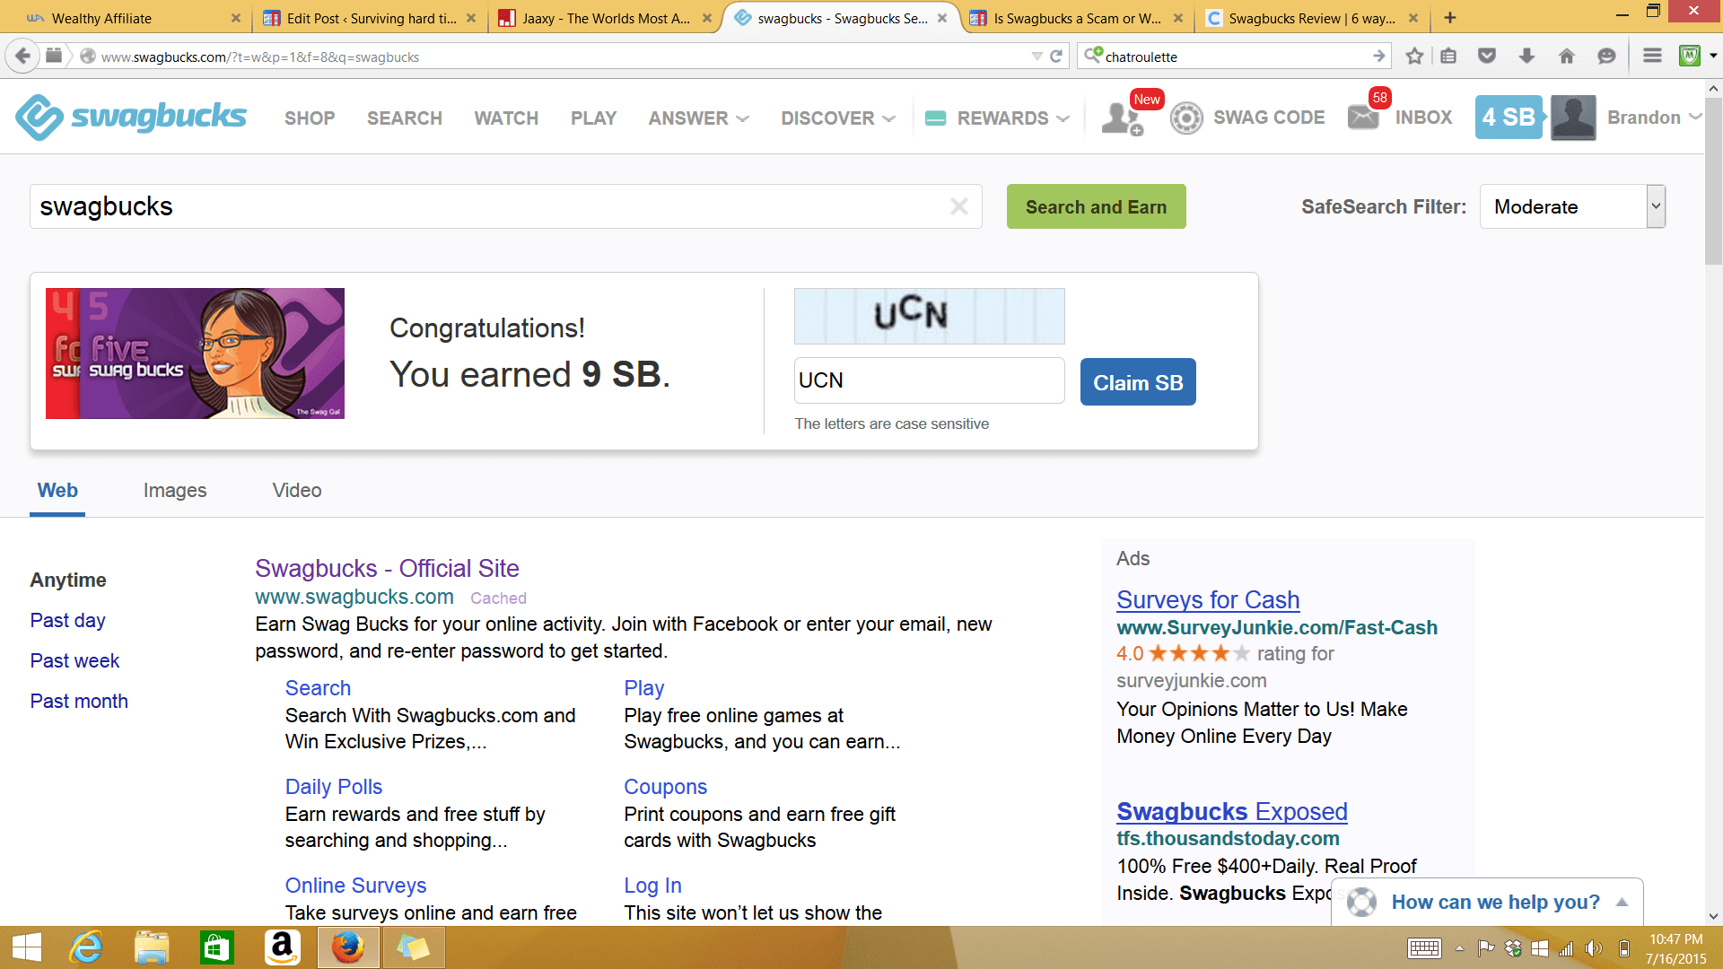Viewport: 1723px width, 969px height.
Task: Bookmark the page via the star icon
Action: pos(1414,56)
